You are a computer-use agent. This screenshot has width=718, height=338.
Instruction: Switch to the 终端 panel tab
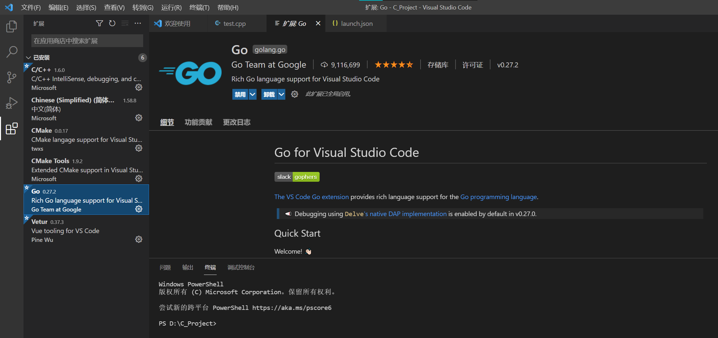pyautogui.click(x=210, y=267)
